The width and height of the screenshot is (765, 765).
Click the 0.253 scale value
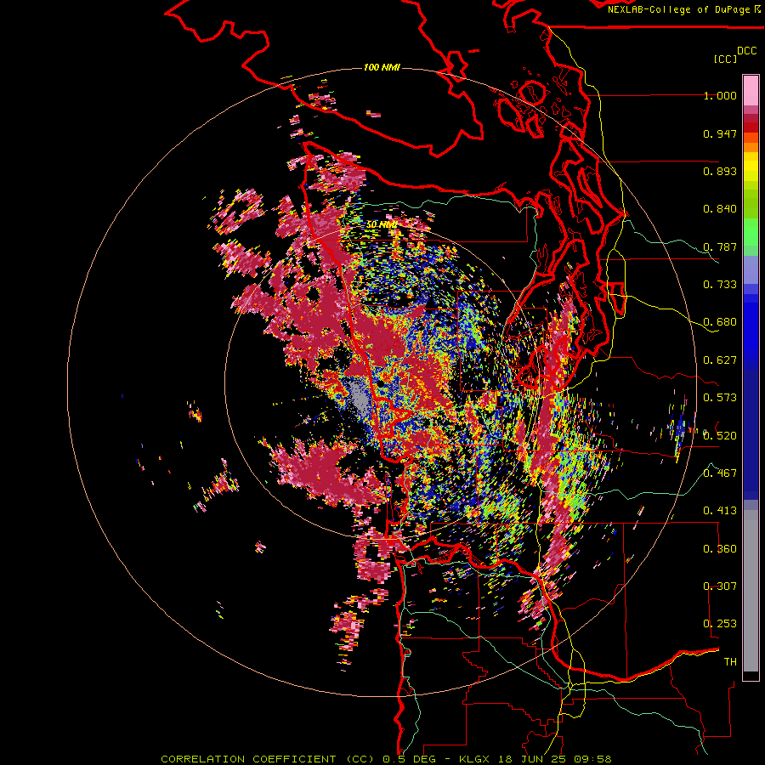click(x=720, y=624)
